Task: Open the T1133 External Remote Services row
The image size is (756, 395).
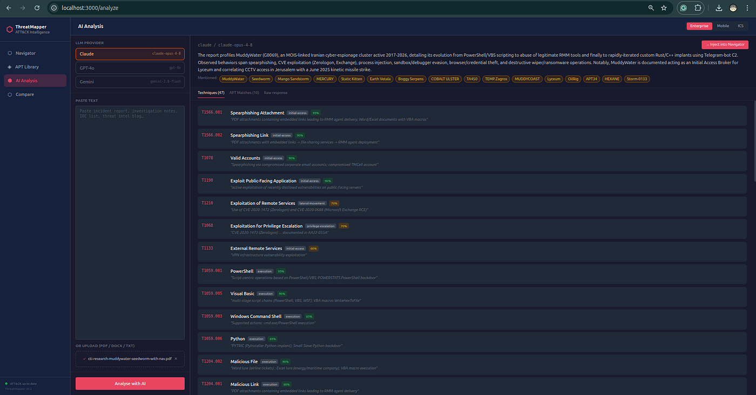Action: coord(473,252)
